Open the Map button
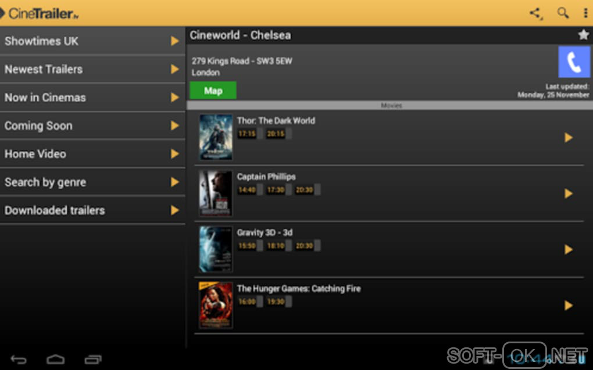Viewport: 593px width, 370px height. [x=213, y=91]
